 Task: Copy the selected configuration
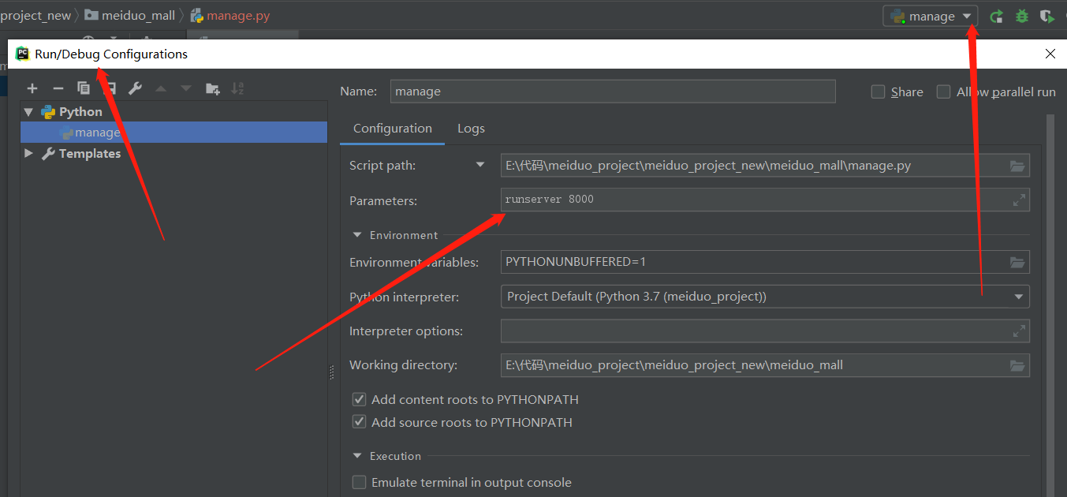point(84,88)
